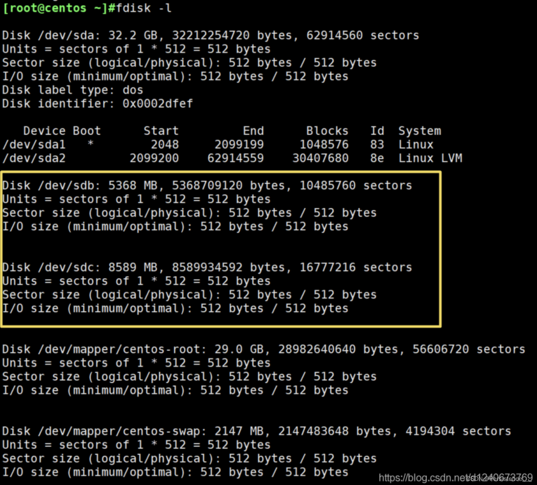Click blocks value '30407680'
This screenshot has height=485, width=537.
coord(320,158)
